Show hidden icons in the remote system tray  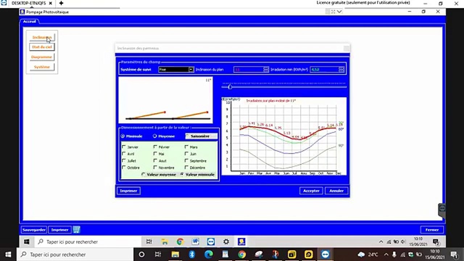click(381, 242)
